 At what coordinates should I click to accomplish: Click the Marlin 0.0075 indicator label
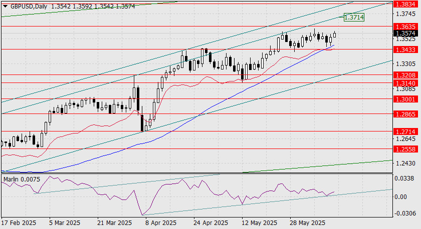click(x=22, y=179)
